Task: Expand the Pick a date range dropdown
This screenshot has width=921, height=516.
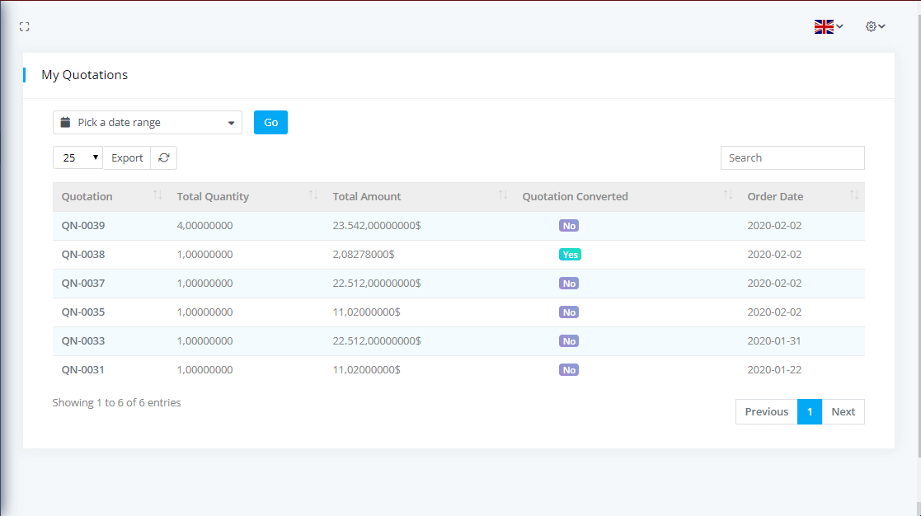Action: 148,123
